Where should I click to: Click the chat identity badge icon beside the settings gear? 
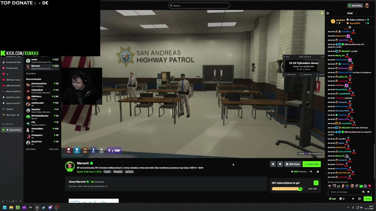360,199
